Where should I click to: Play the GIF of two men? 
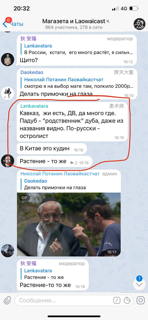click(69, 224)
